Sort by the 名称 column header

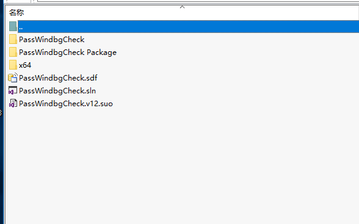(16, 13)
